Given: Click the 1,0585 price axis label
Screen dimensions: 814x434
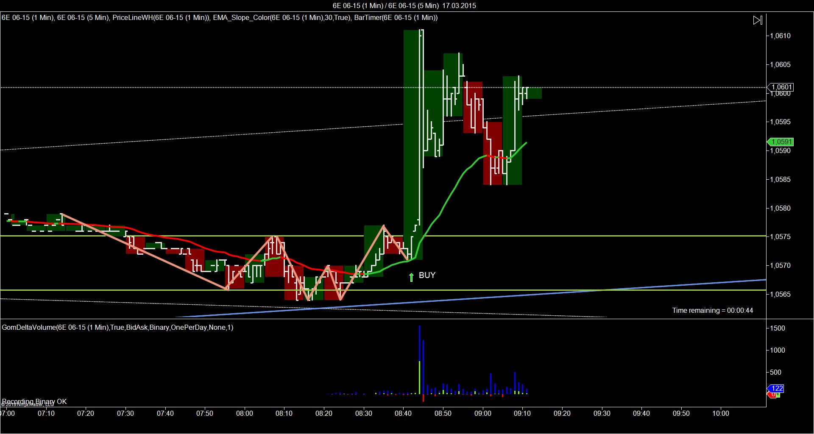Looking at the screenshot, I should point(780,180).
